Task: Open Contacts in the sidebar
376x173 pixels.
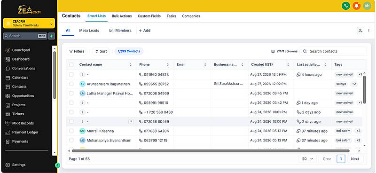Action: 19,86
